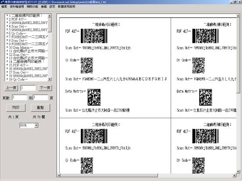Click the ending page field after 到

tap(41, 98)
